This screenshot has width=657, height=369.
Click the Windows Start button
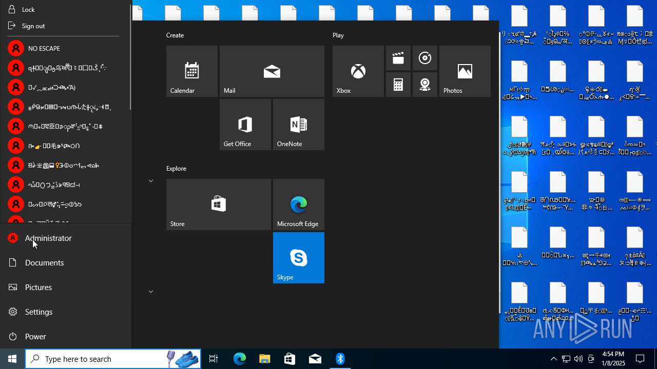click(x=12, y=359)
